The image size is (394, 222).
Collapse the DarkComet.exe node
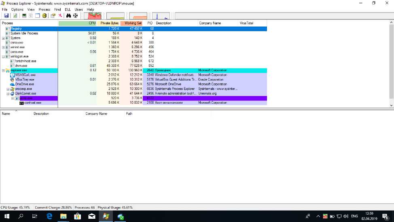point(8,94)
